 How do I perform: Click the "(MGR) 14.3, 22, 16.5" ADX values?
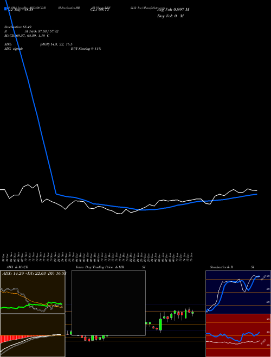56,44
